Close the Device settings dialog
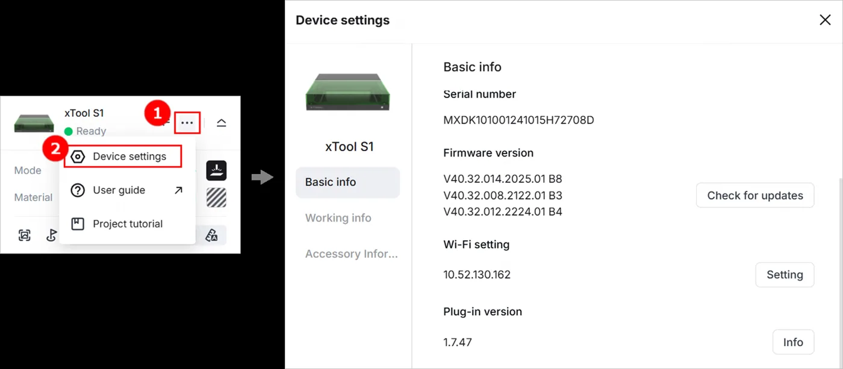The image size is (843, 369). point(825,20)
